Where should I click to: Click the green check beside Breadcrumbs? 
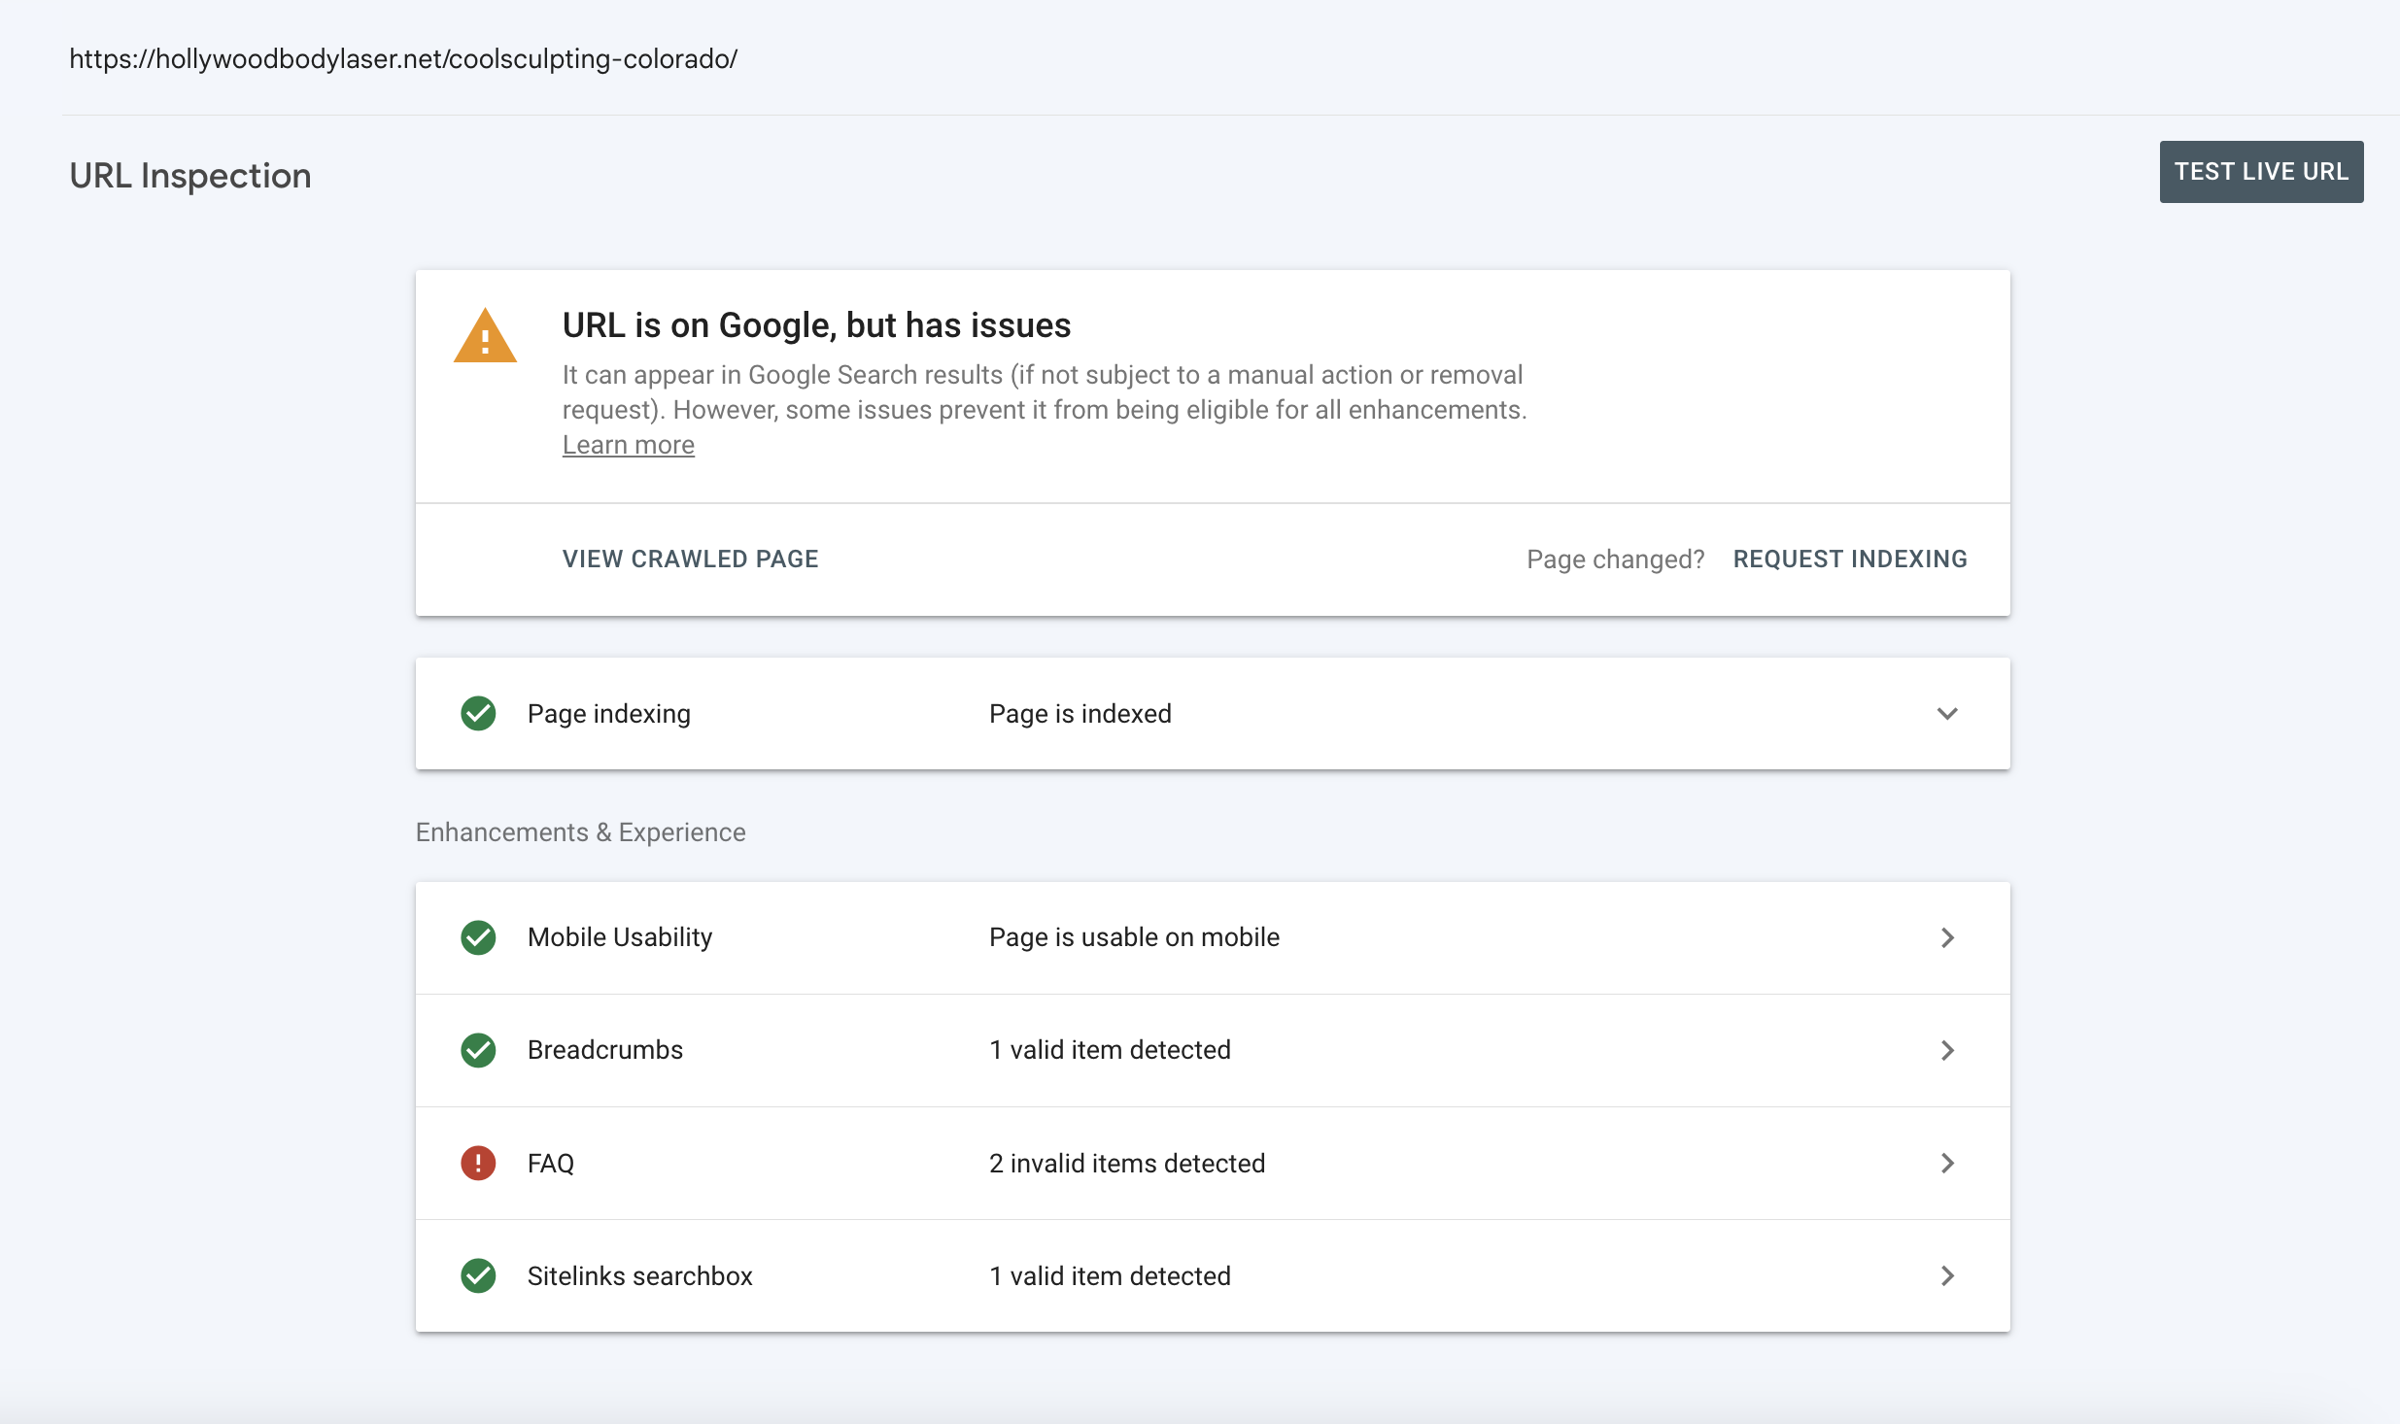[478, 1050]
